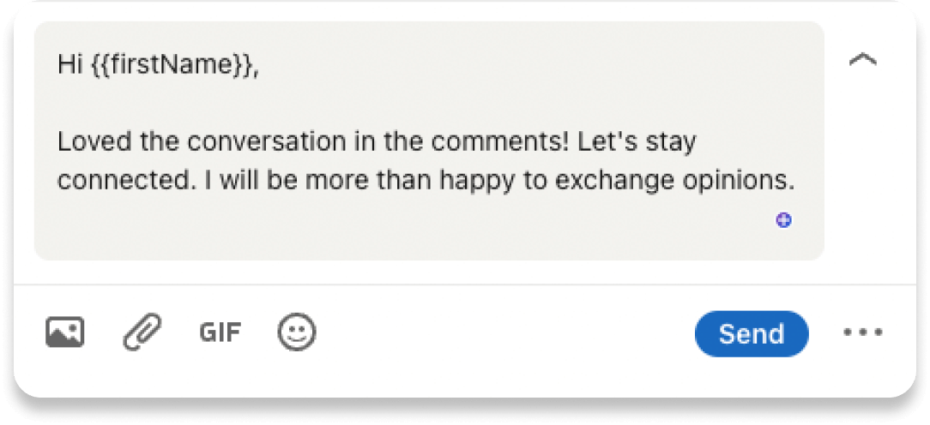Click the word "Hi" in the greeting
The height and width of the screenshot is (425, 930).
69,65
